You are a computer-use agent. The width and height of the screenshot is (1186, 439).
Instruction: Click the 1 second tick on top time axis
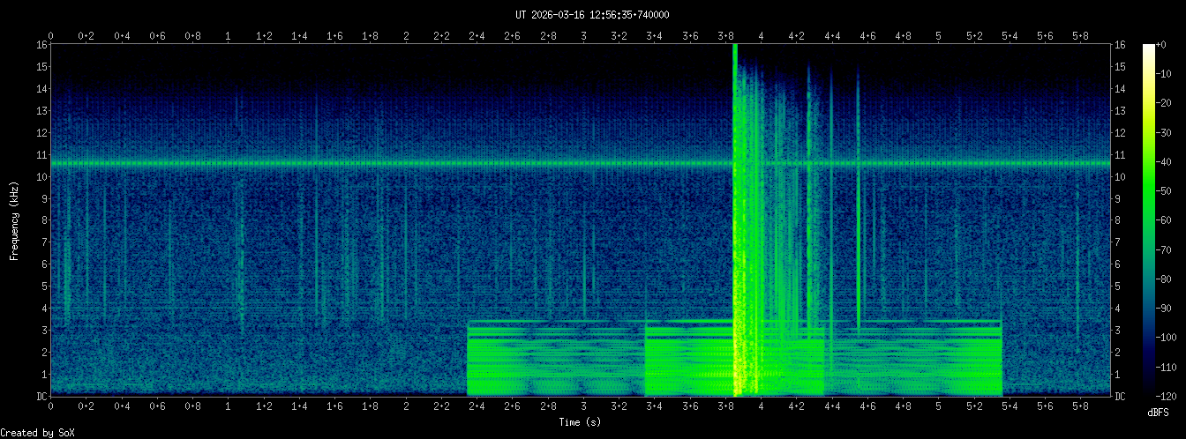[x=229, y=36]
